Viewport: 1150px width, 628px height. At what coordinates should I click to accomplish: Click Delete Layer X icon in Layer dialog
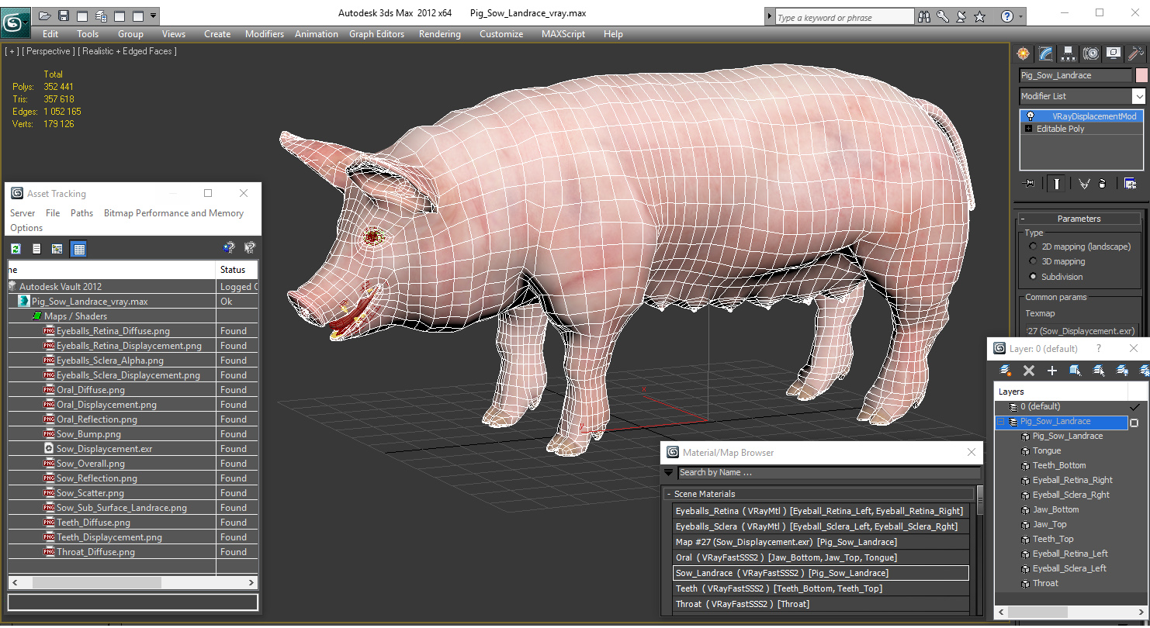coord(1029,371)
